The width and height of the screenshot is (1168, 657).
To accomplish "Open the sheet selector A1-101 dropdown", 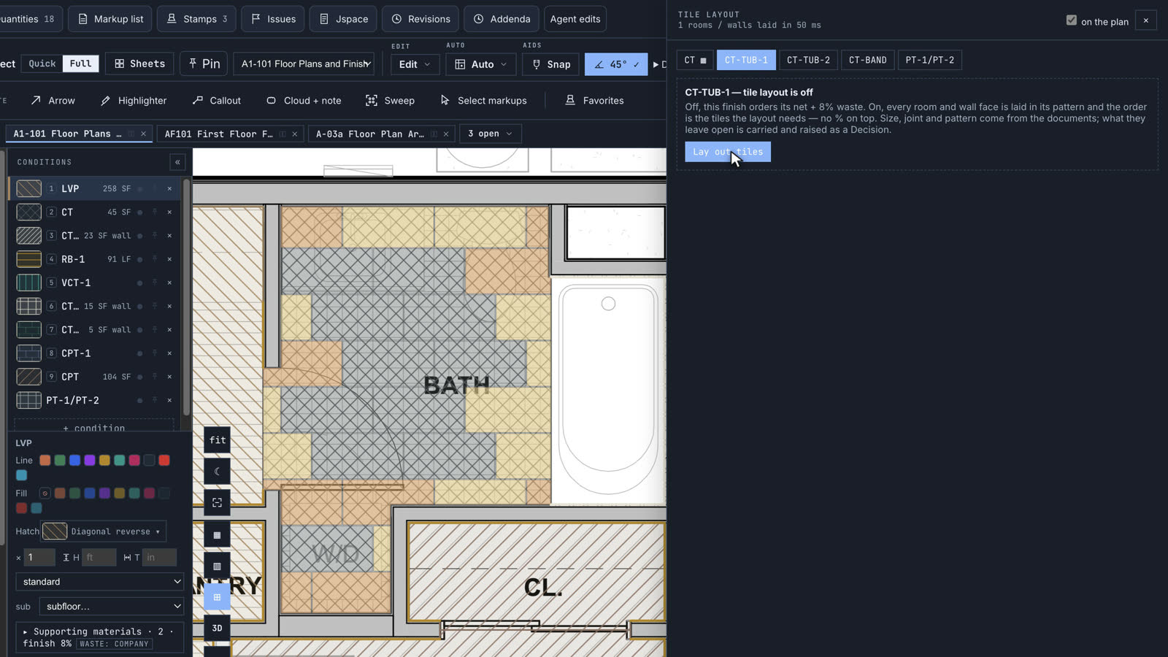I will pyautogui.click(x=304, y=64).
